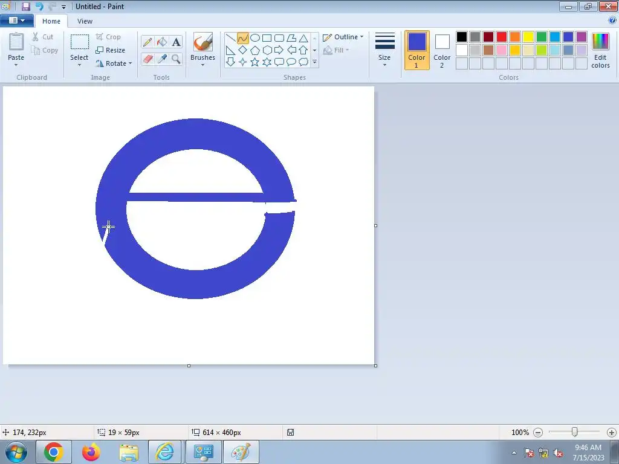The height and width of the screenshot is (464, 619).
Task: Pick the red color swatch
Action: point(502,37)
